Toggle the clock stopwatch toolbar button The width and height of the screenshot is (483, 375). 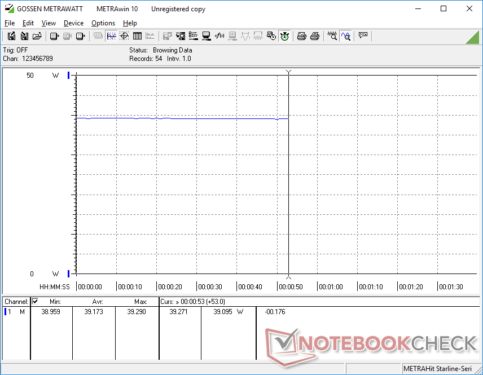point(285,36)
